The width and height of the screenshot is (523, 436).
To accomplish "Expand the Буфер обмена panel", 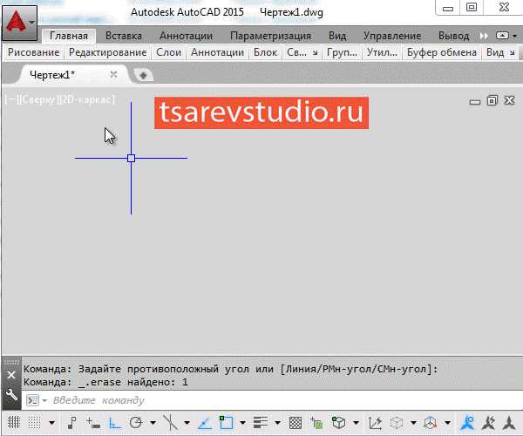I will (x=442, y=52).
